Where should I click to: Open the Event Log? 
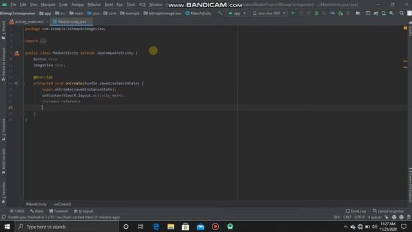356,211
